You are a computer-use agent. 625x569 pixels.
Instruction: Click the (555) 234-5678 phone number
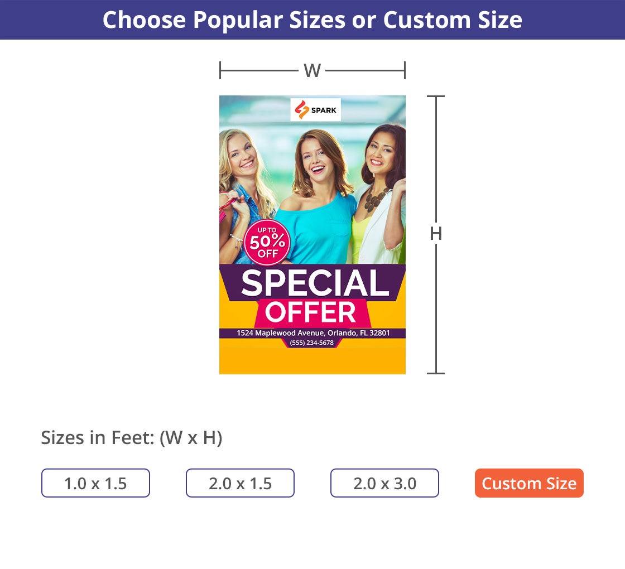click(311, 343)
